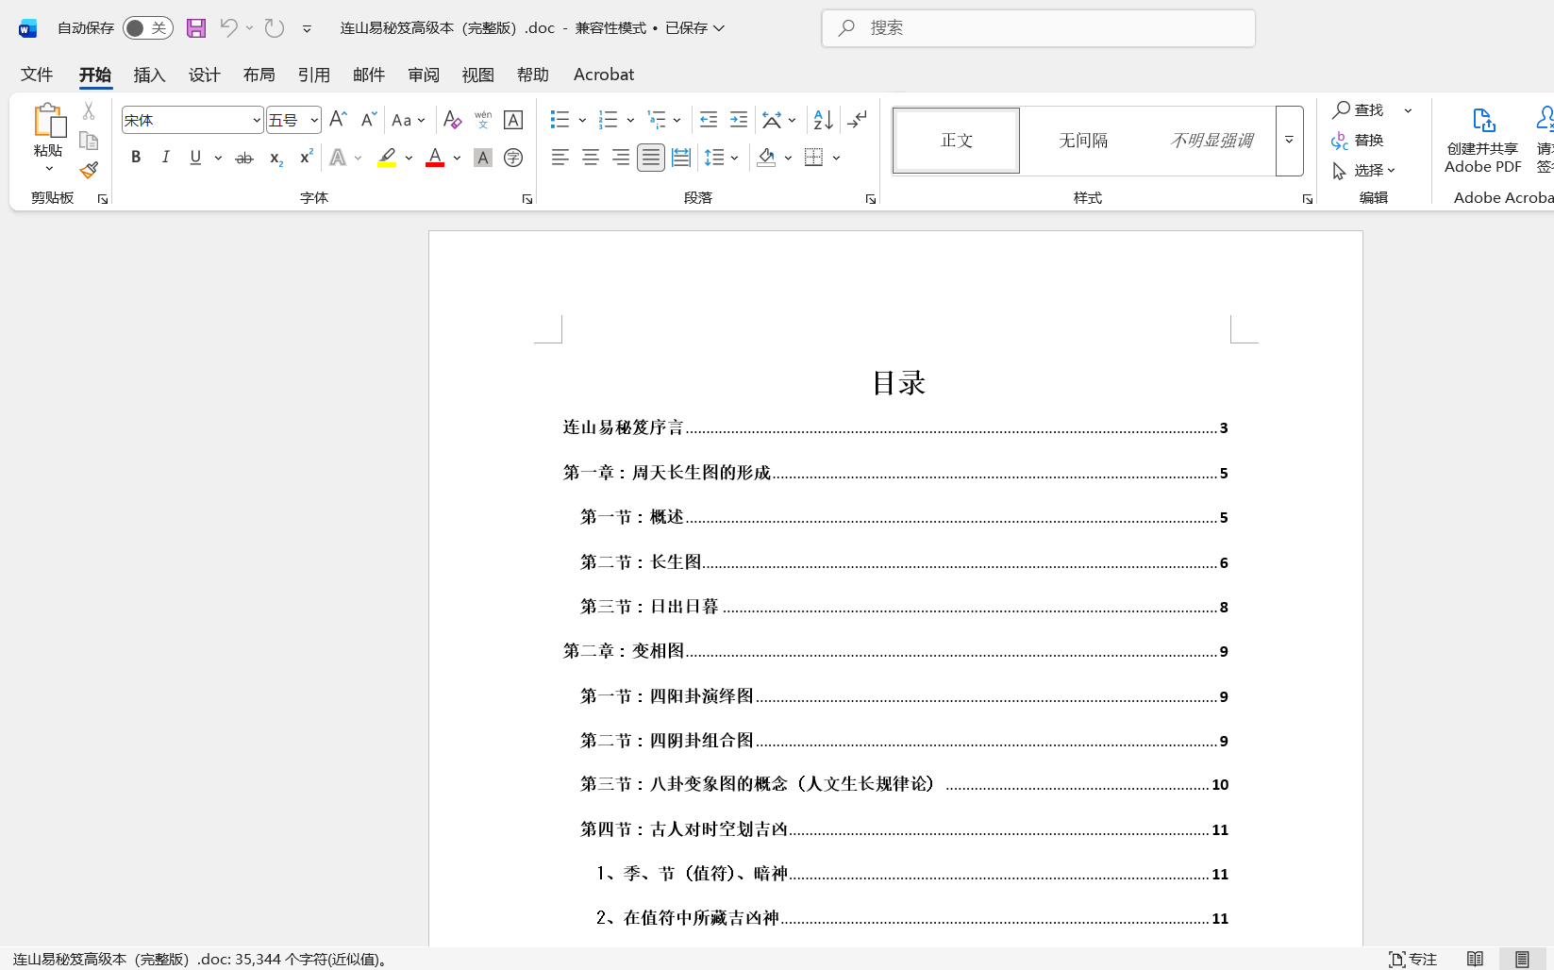
Task: Clear all formatting eraser icon
Action: 452,120
